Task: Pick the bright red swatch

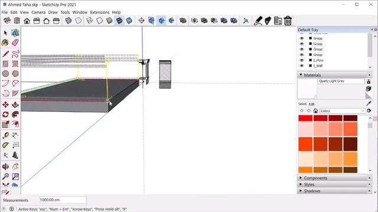Action: coord(305,118)
